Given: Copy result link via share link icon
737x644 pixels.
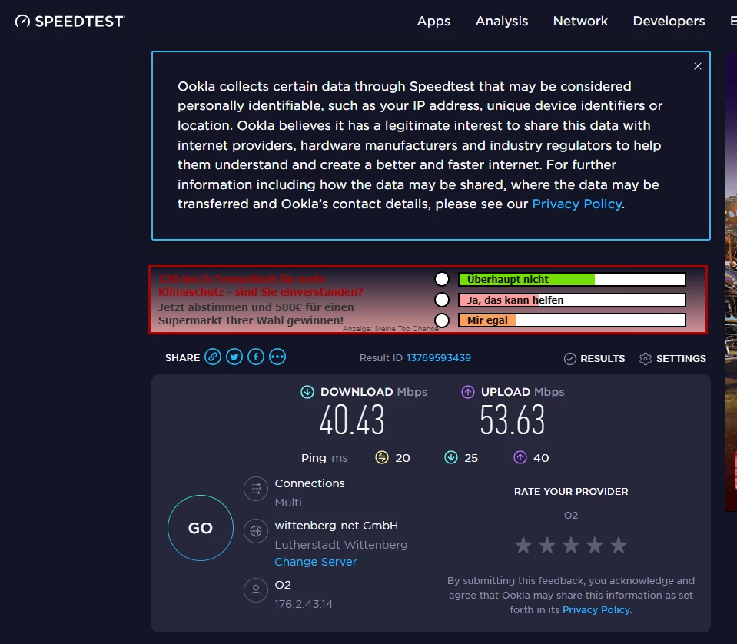Looking at the screenshot, I should click(x=213, y=357).
